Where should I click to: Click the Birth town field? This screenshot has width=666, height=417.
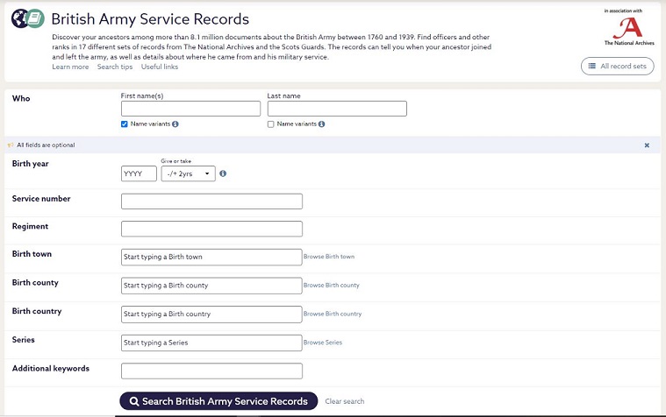pyautogui.click(x=211, y=257)
